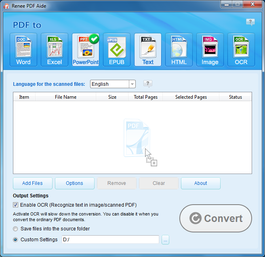Click the help icon beside language selector
265x257 pixels.
pyautogui.click(x=148, y=84)
